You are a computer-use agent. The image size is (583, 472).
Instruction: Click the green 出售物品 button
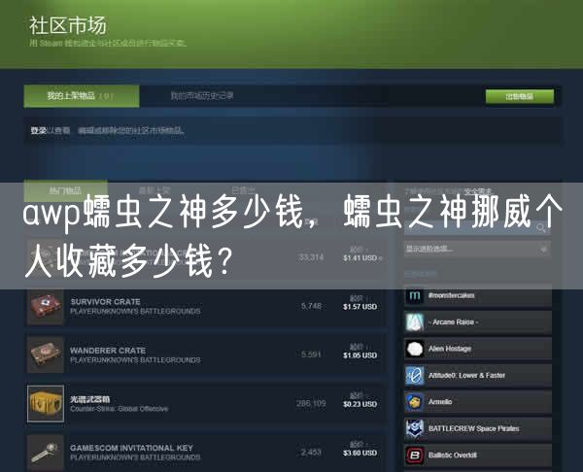click(x=520, y=96)
